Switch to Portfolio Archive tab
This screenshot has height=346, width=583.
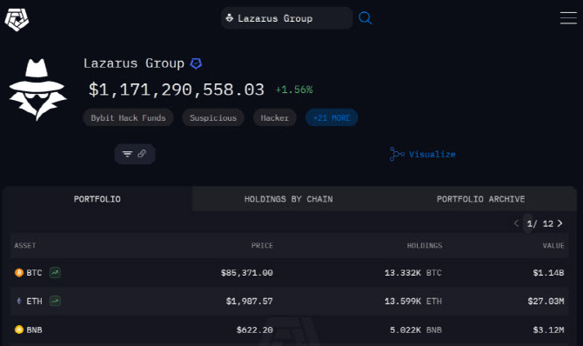[480, 199]
